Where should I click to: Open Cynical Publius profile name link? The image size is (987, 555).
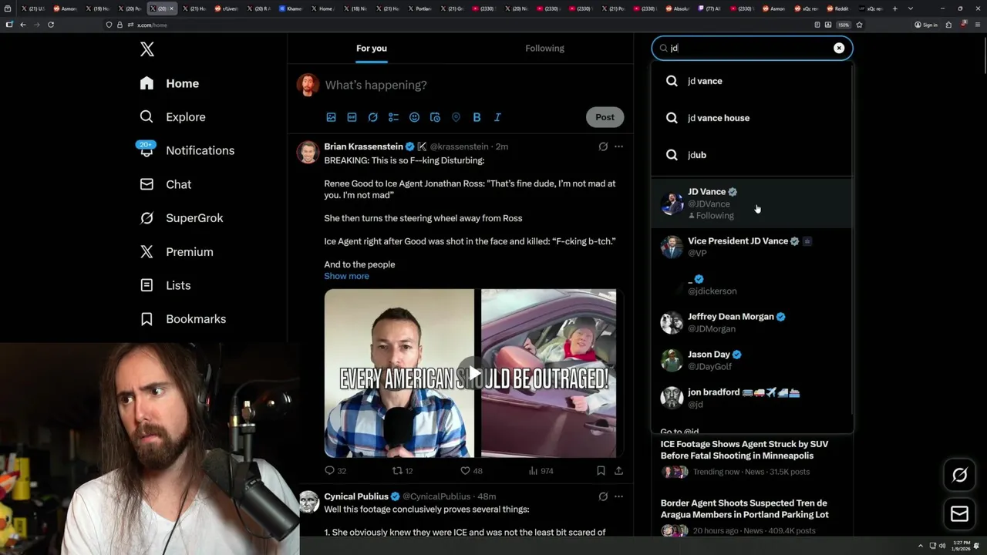(x=355, y=496)
